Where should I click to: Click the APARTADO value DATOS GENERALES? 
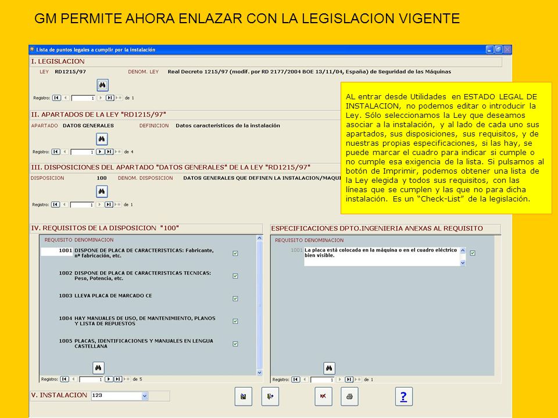point(88,126)
